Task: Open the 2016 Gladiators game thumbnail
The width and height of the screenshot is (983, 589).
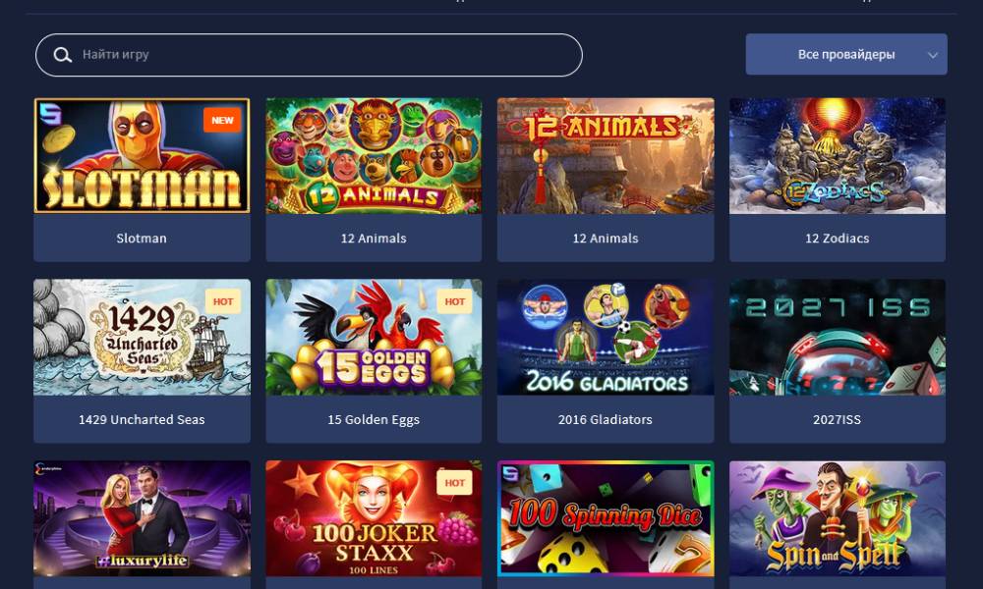Action: 605,338
